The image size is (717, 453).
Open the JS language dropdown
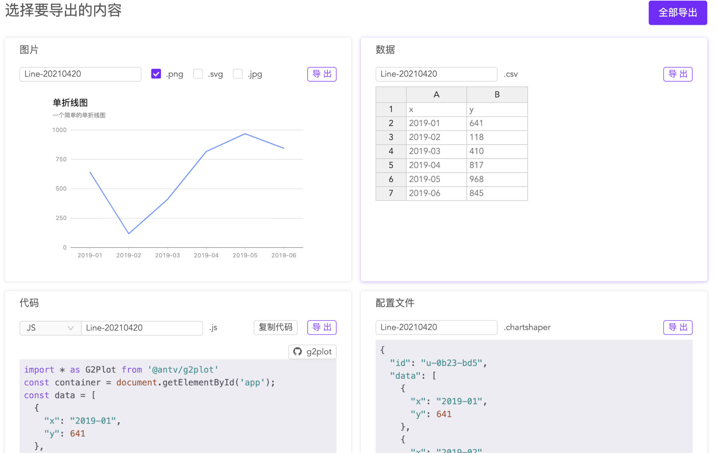point(50,328)
